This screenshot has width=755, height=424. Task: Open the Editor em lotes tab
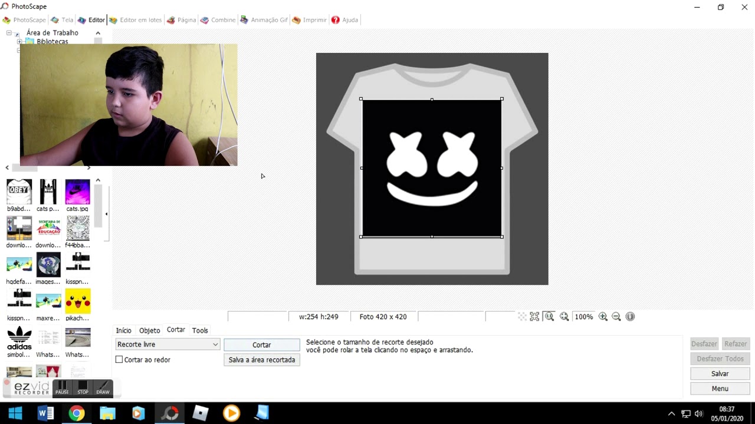tap(135, 19)
